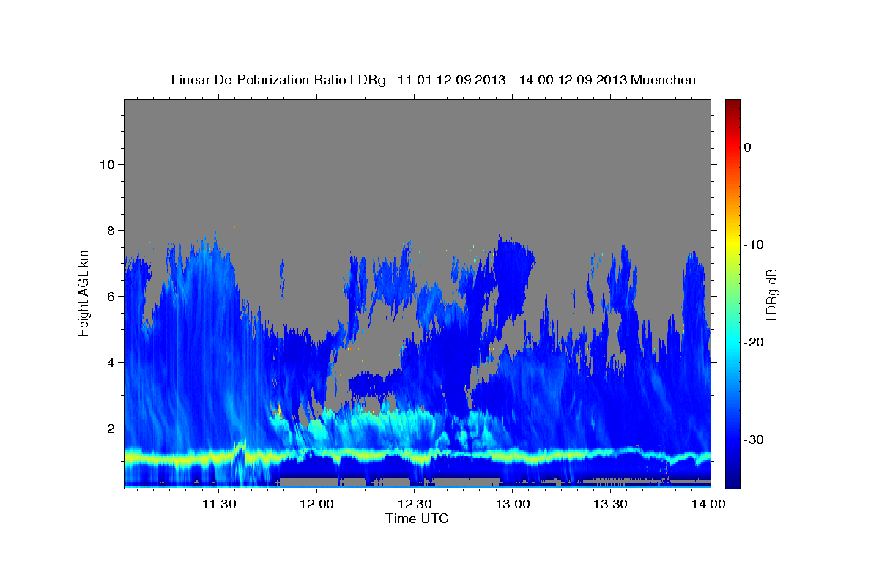879x586 pixels.
Task: Click the 11:30 time tick label
Action: [218, 505]
